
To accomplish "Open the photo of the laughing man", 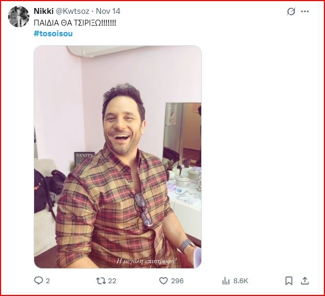I will [117, 155].
